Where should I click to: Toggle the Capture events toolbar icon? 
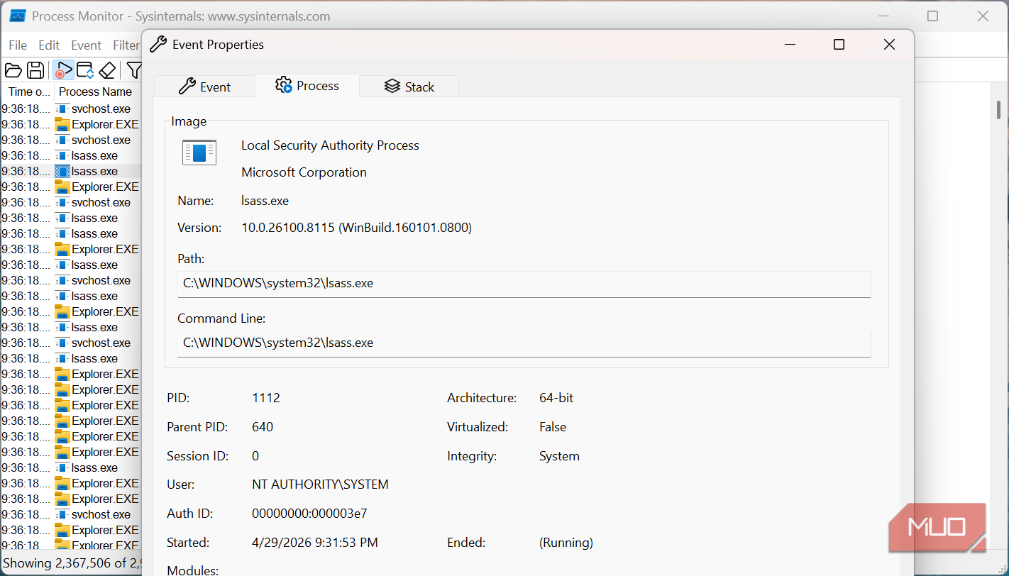tap(62, 70)
